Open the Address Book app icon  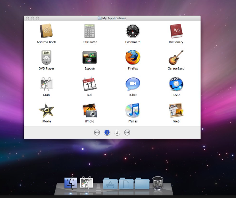coord(47,31)
